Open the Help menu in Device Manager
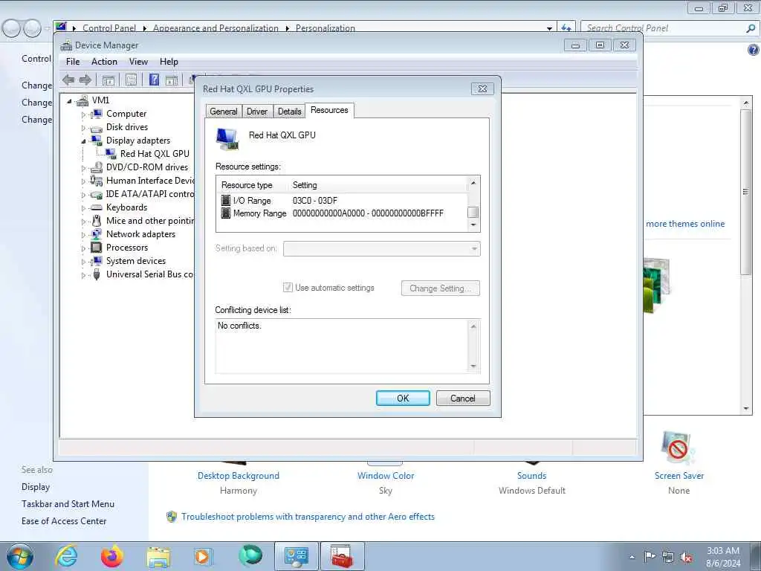This screenshot has width=761, height=571. tap(169, 62)
